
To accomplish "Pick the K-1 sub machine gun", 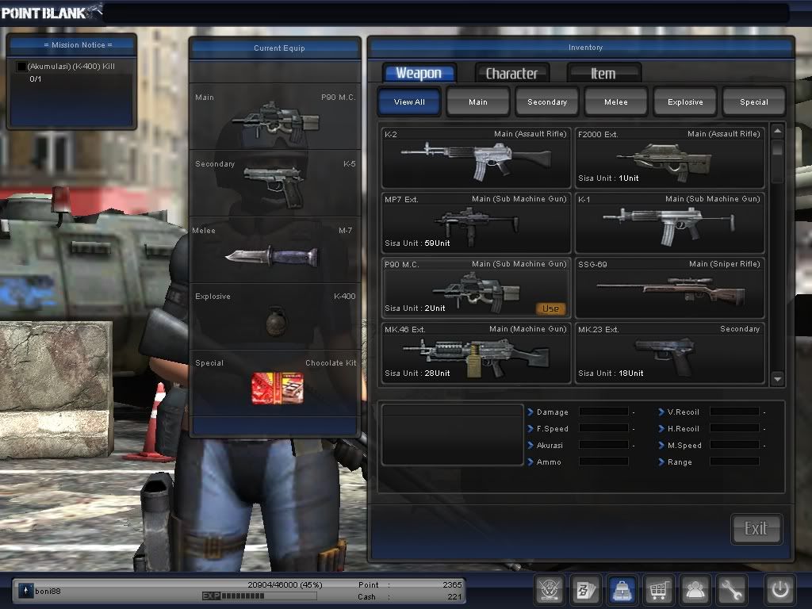I will (669, 223).
